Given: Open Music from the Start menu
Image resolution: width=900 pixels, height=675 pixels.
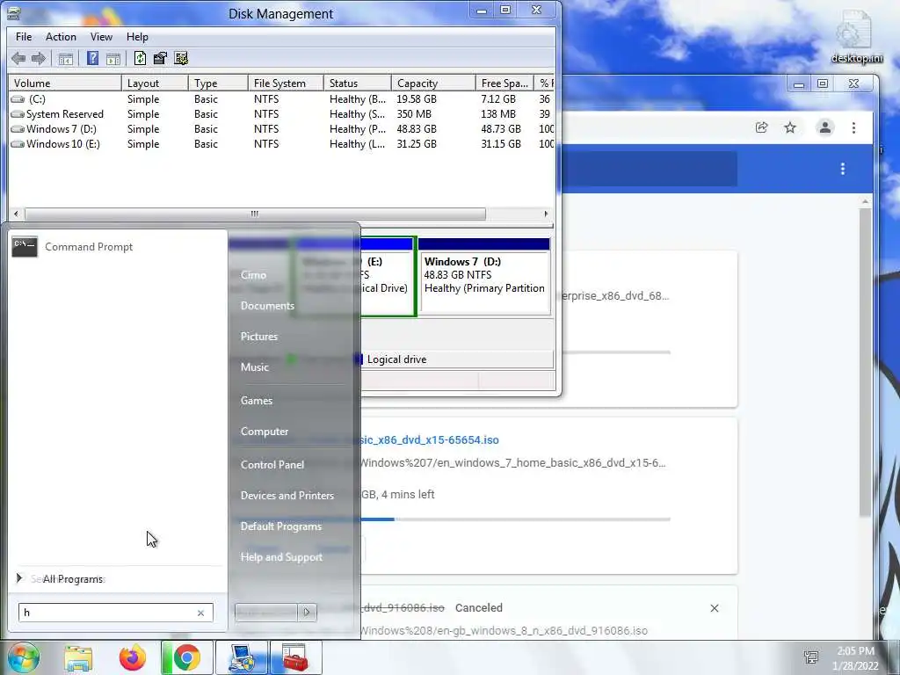Looking at the screenshot, I should [x=255, y=367].
